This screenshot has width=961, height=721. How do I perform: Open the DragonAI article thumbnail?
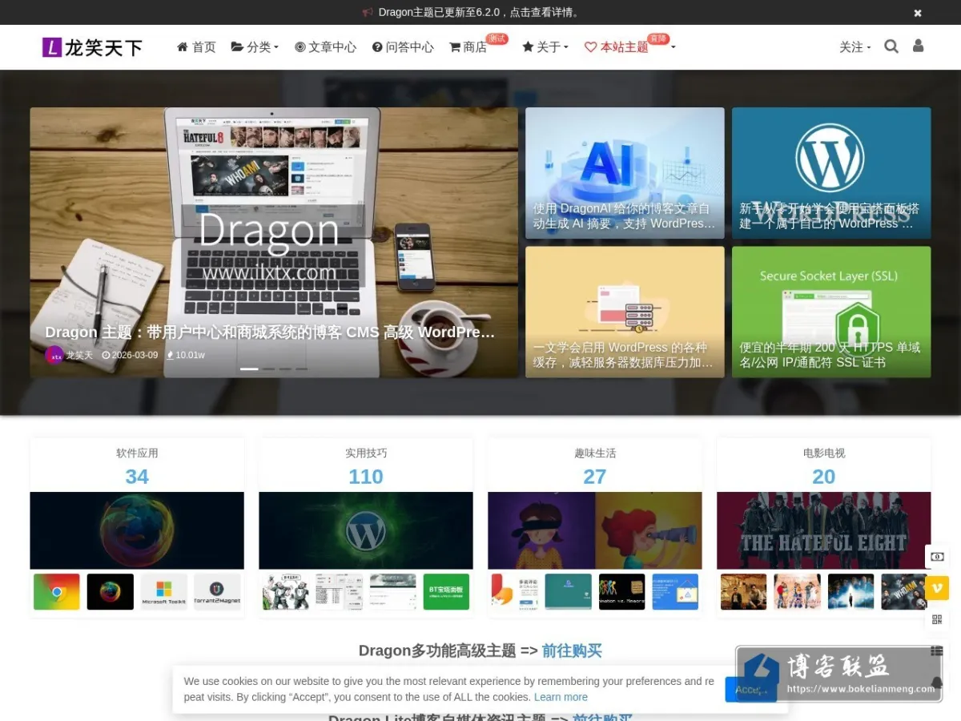tap(625, 173)
